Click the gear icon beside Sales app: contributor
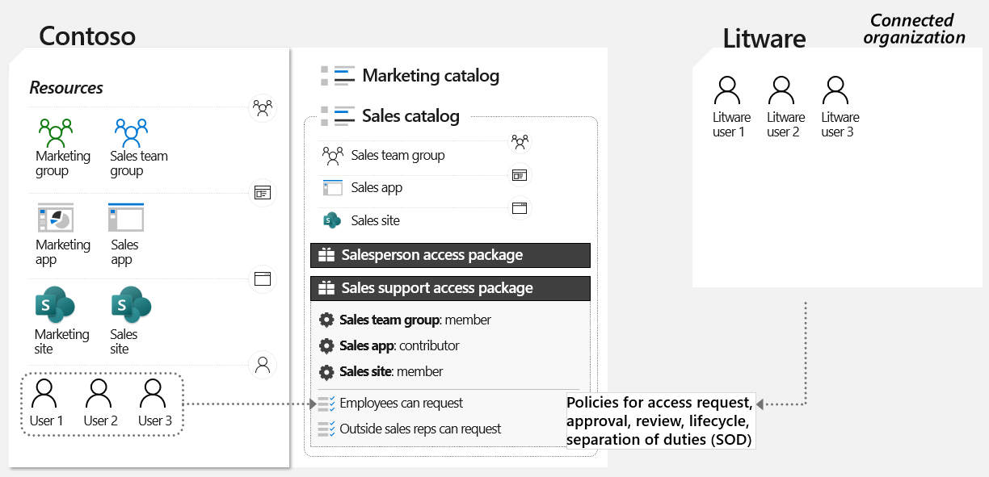 coord(326,345)
